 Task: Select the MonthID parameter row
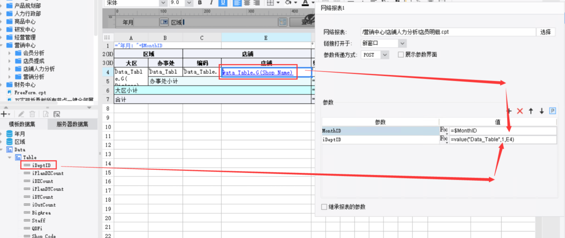[381, 130]
